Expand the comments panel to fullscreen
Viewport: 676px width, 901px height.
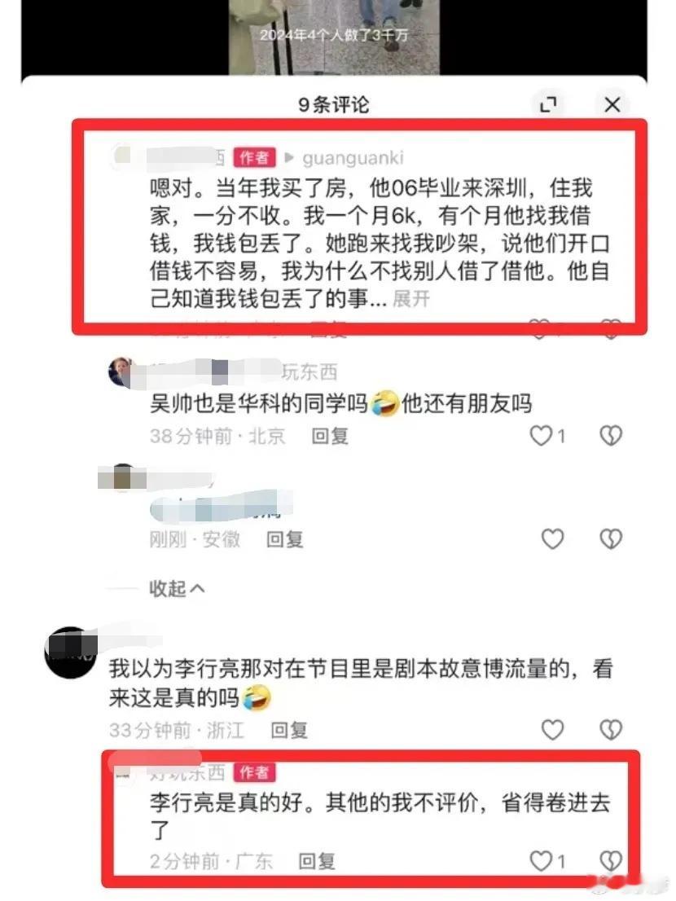point(548,104)
